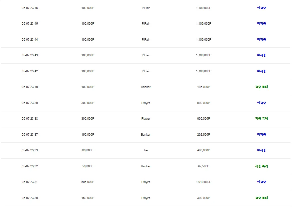Click the 97,500P payout value
This screenshot has height=207, width=292.
(203, 166)
